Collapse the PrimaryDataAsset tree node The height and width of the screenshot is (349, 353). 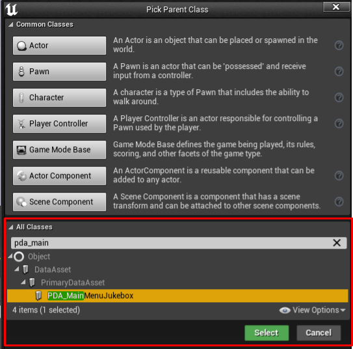tap(23, 282)
